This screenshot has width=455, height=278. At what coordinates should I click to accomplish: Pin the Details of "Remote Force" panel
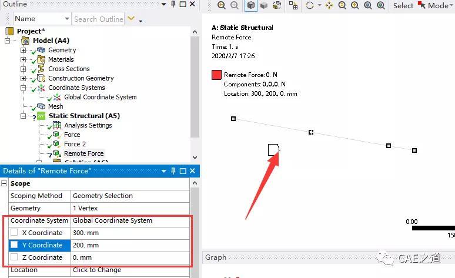pos(173,171)
